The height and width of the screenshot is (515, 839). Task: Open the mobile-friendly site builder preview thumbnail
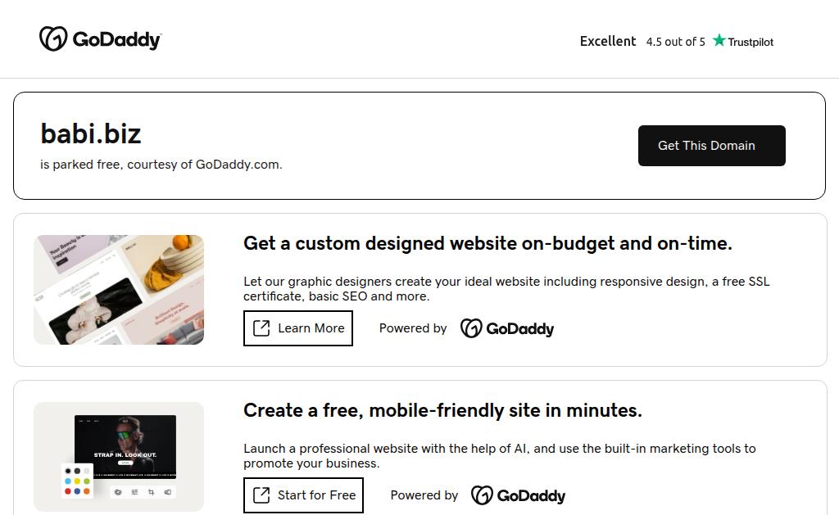point(119,457)
